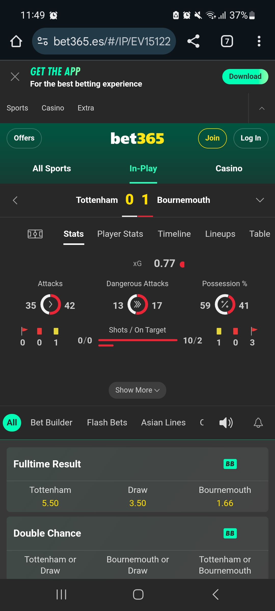Screen dimensions: 275x611
Task: Go to browser home page icon
Action: point(16,41)
